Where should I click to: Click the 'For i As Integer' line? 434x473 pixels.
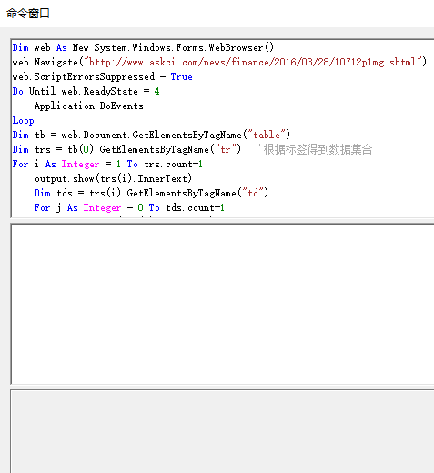coord(107,164)
